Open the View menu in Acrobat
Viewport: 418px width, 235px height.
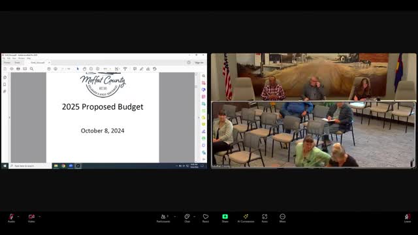(14, 58)
